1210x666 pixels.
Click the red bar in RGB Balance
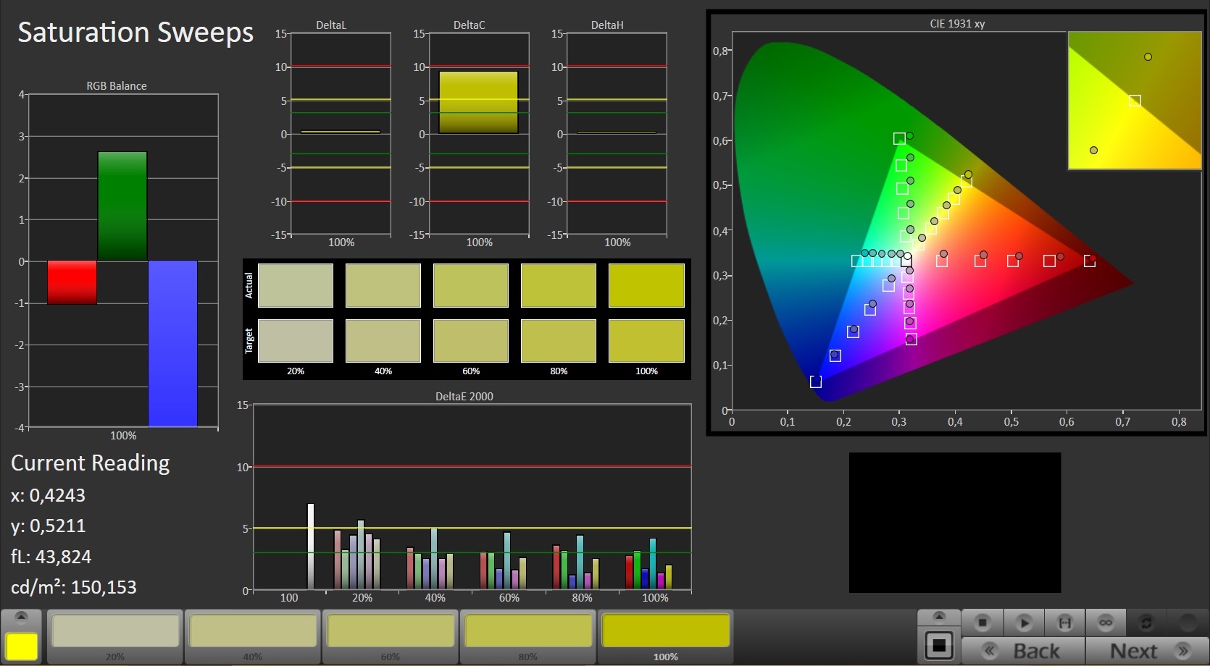(72, 282)
